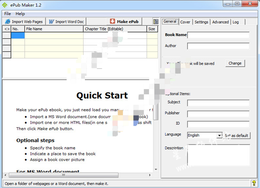Click the green ePub Maker title icon
Image resolution: width=260 pixels, height=188 pixels.
5,5
